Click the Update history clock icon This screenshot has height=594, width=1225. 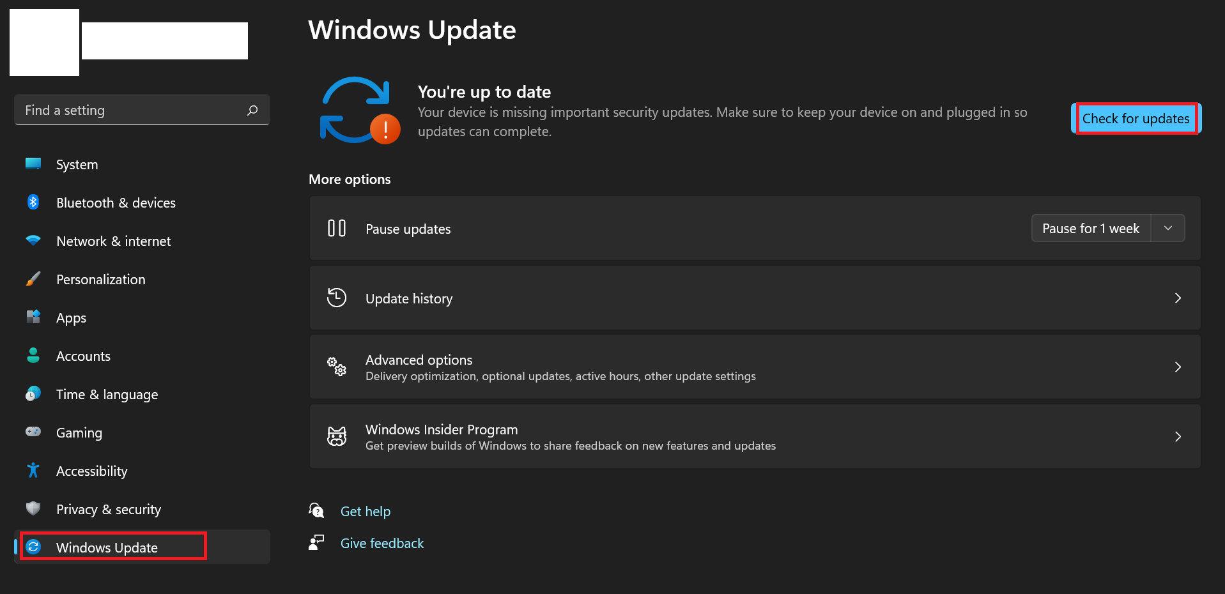[337, 298]
